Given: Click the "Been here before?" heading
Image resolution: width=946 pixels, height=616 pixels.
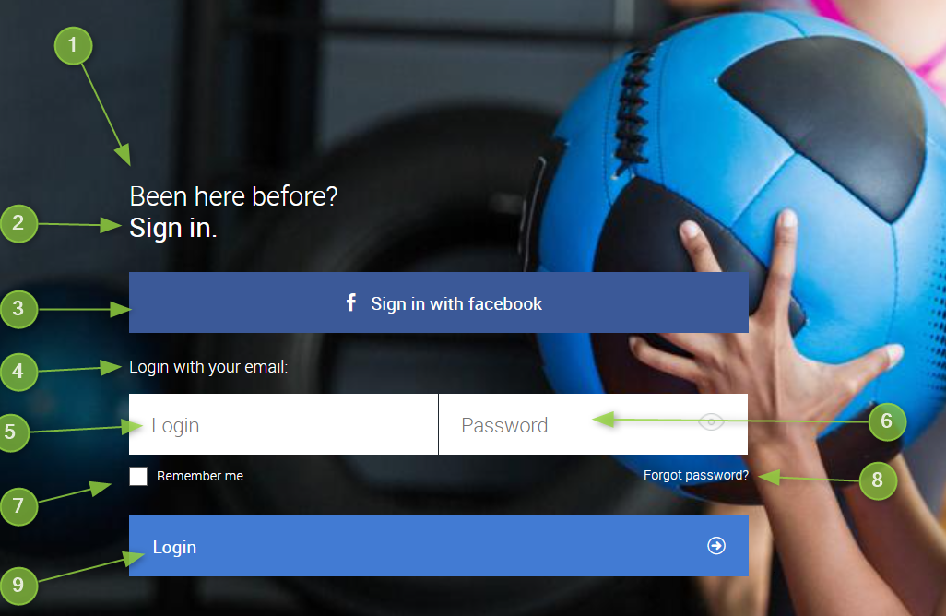Looking at the screenshot, I should click(233, 196).
